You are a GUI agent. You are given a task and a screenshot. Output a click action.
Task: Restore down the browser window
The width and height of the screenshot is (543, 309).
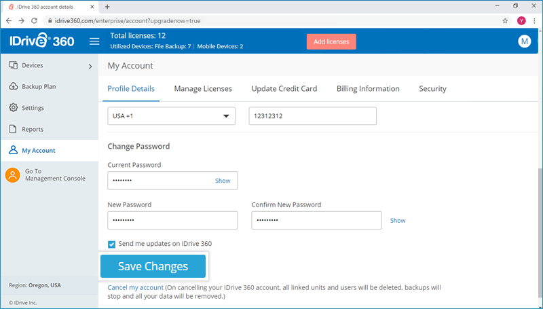(x=516, y=6)
